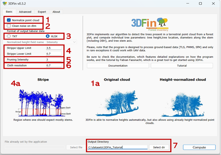
Task: Click the 'Stripe' heading
Action: [43, 79]
